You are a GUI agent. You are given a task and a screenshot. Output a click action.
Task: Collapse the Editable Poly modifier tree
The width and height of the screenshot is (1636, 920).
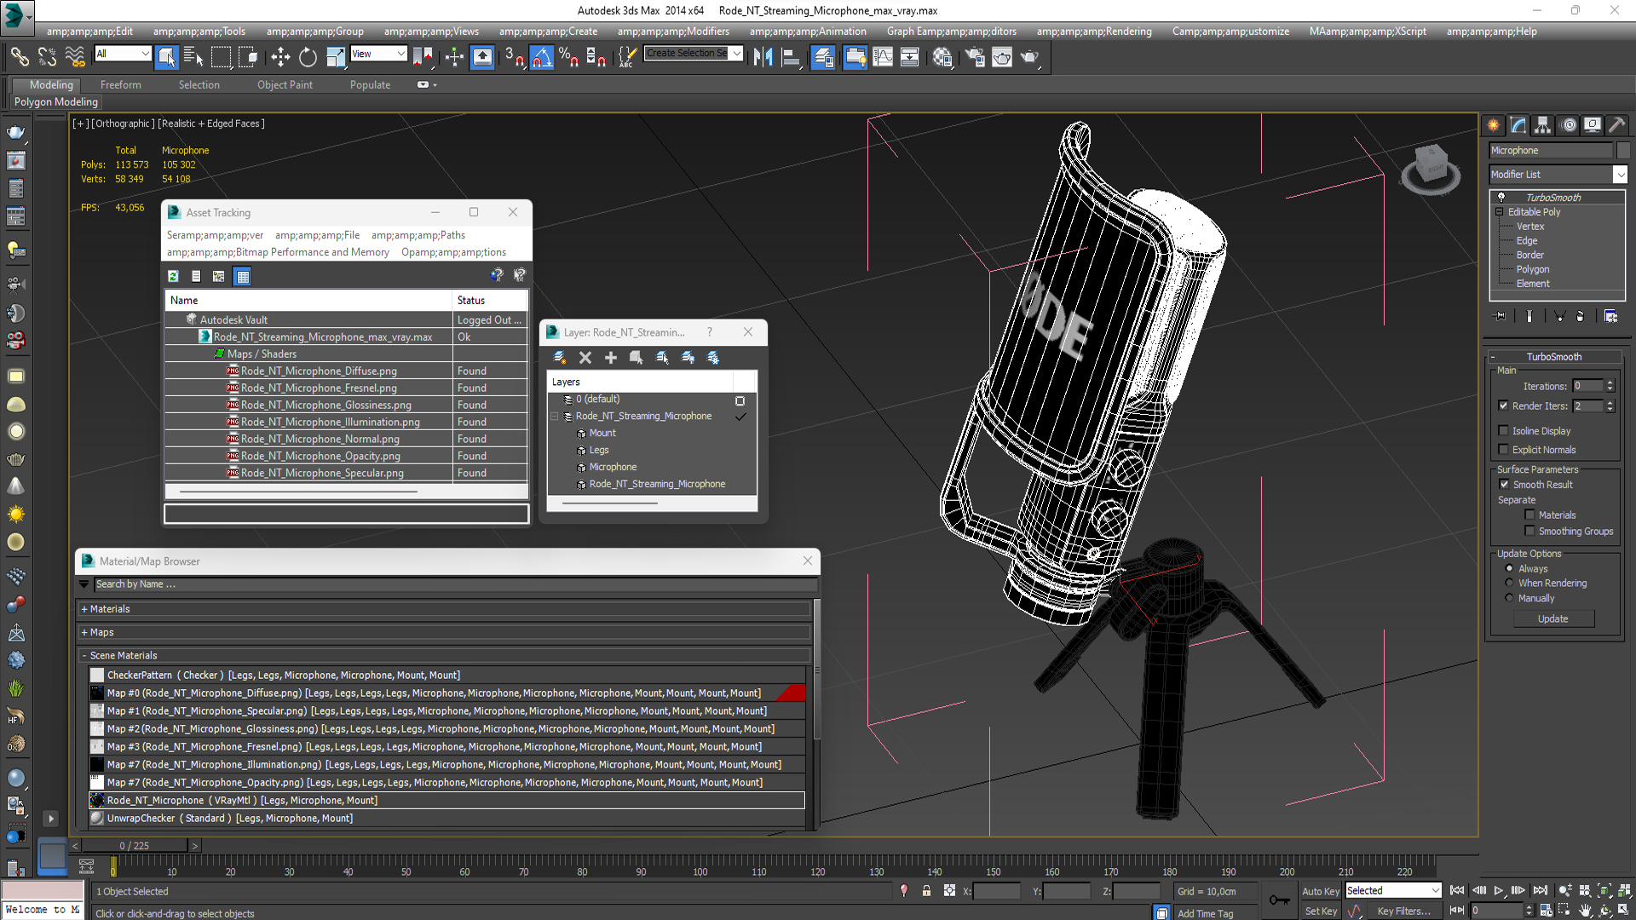(x=1500, y=212)
